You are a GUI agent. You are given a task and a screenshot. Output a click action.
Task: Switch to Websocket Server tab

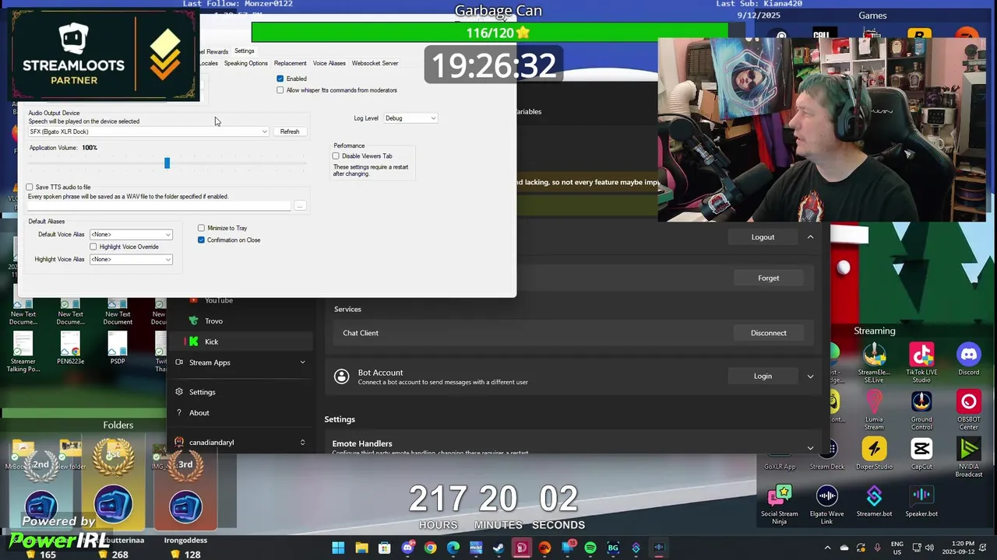(x=375, y=63)
